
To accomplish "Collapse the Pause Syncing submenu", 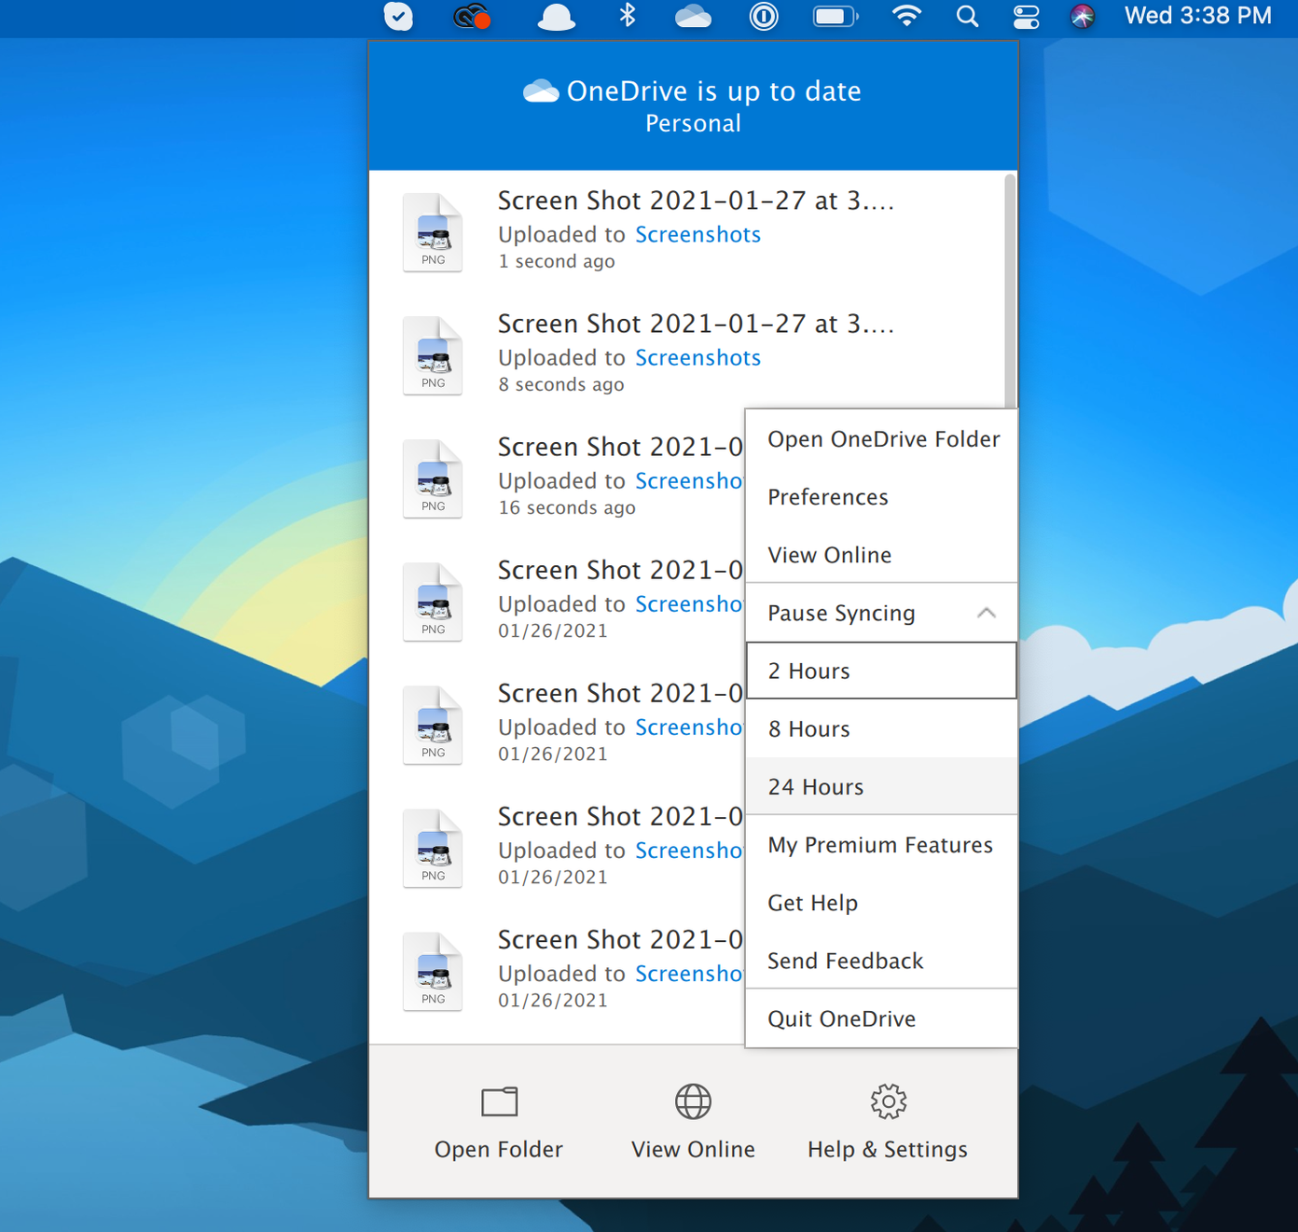I will pos(987,613).
